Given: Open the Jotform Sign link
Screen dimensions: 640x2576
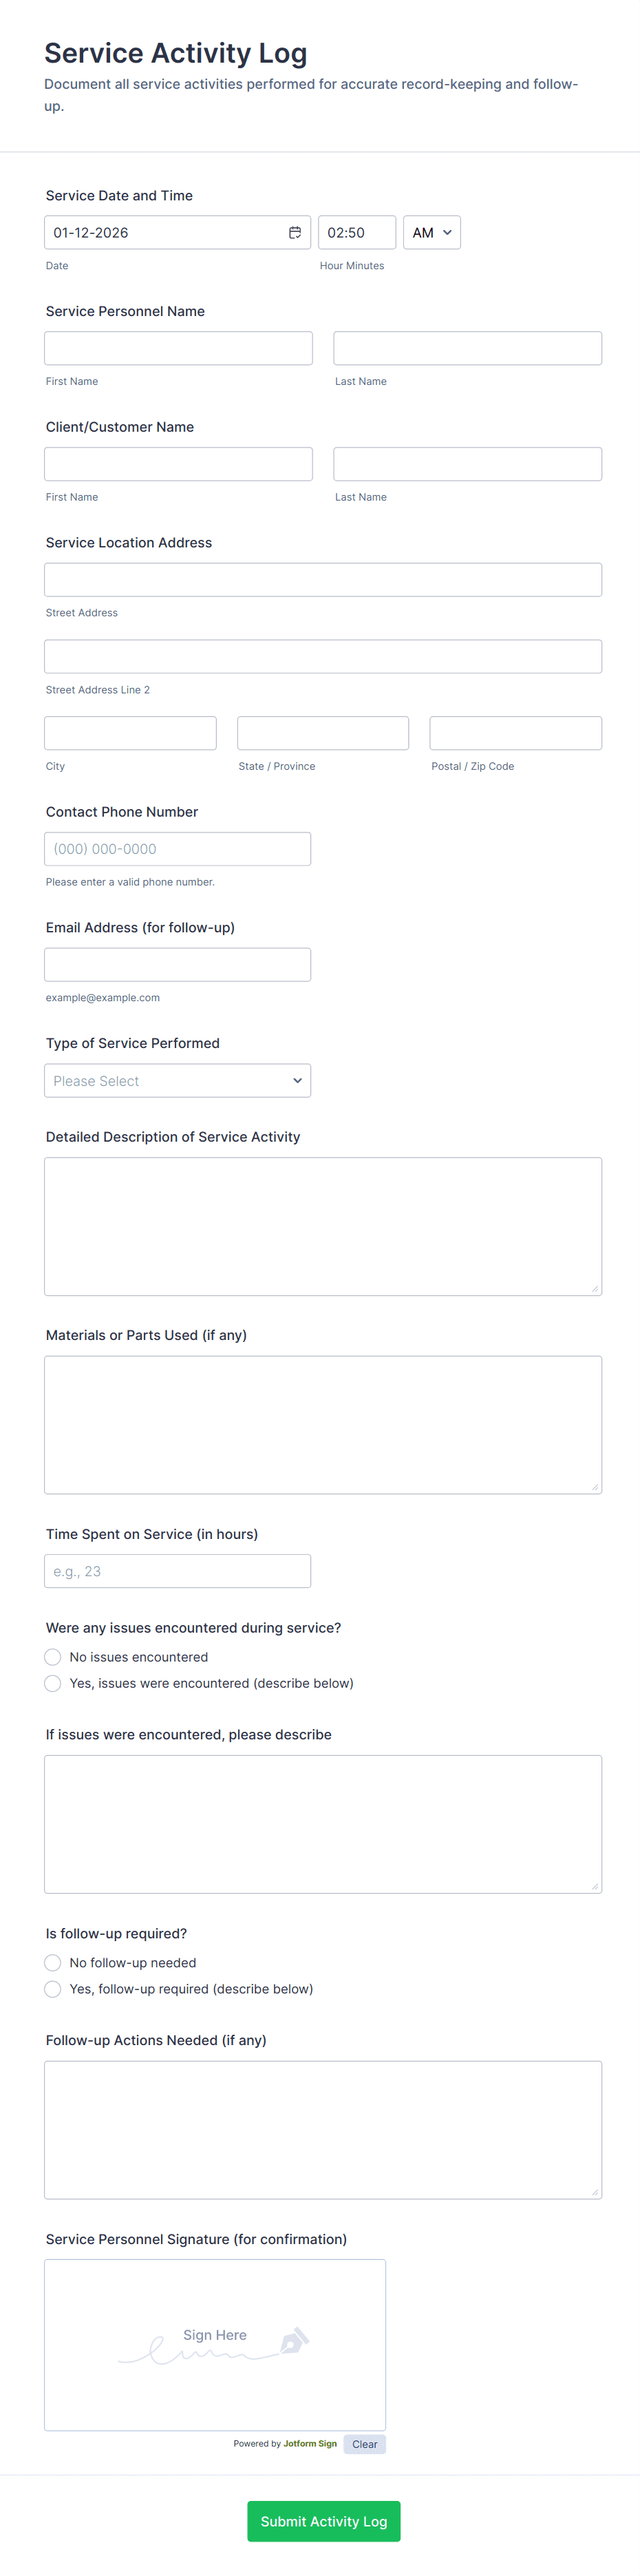Looking at the screenshot, I should (310, 2444).
